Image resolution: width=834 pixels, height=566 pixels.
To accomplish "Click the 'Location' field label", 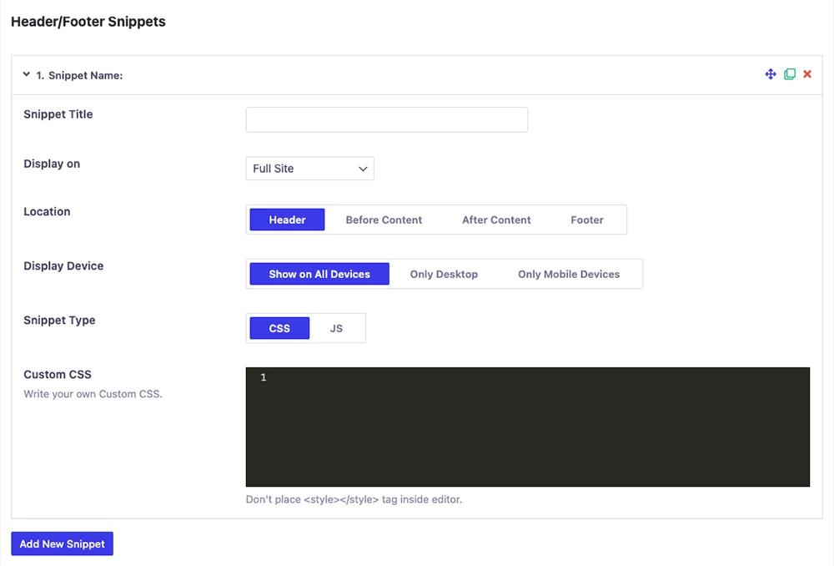I will pos(47,211).
